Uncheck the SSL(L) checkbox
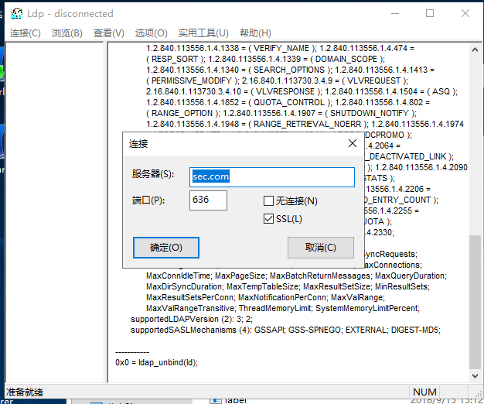This screenshot has width=484, height=404. (269, 219)
